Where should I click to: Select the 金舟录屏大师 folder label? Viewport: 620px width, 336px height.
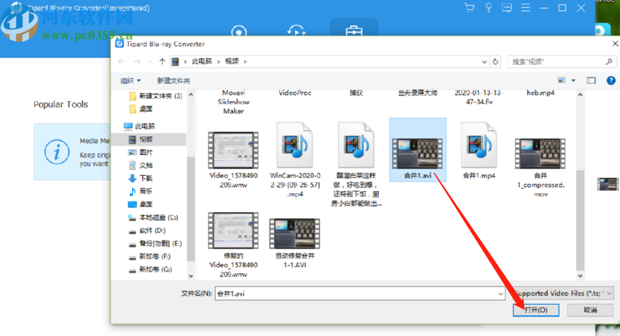(418, 93)
